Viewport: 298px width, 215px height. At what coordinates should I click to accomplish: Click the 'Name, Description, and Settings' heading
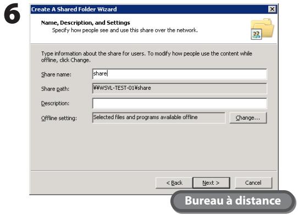click(x=86, y=23)
